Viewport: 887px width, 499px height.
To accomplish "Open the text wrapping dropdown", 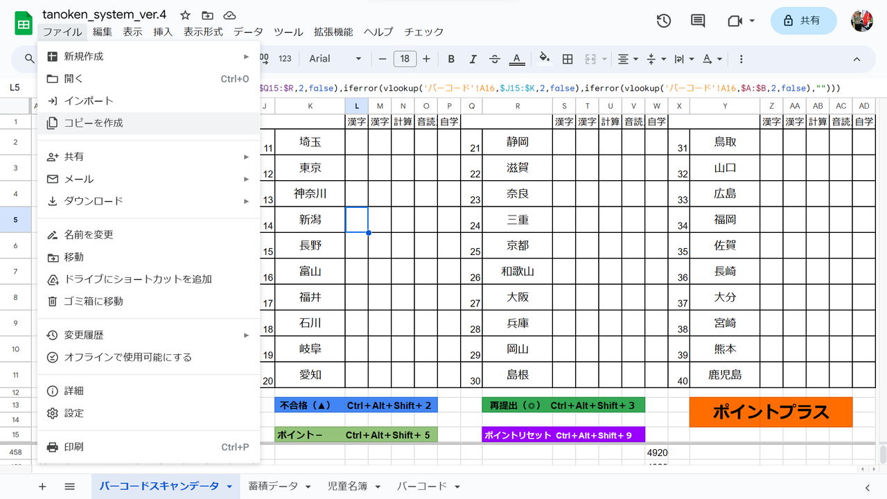I will tap(684, 59).
